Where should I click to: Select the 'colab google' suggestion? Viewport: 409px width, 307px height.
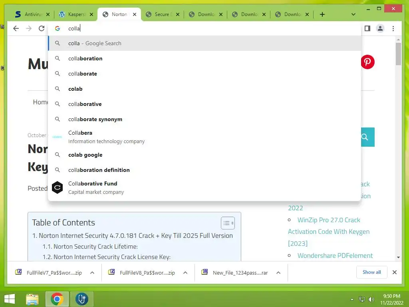pos(205,155)
